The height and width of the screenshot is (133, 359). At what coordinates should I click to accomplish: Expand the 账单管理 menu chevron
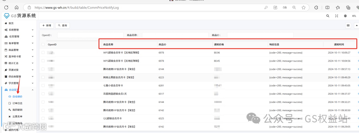pyautogui.click(x=33, y=43)
